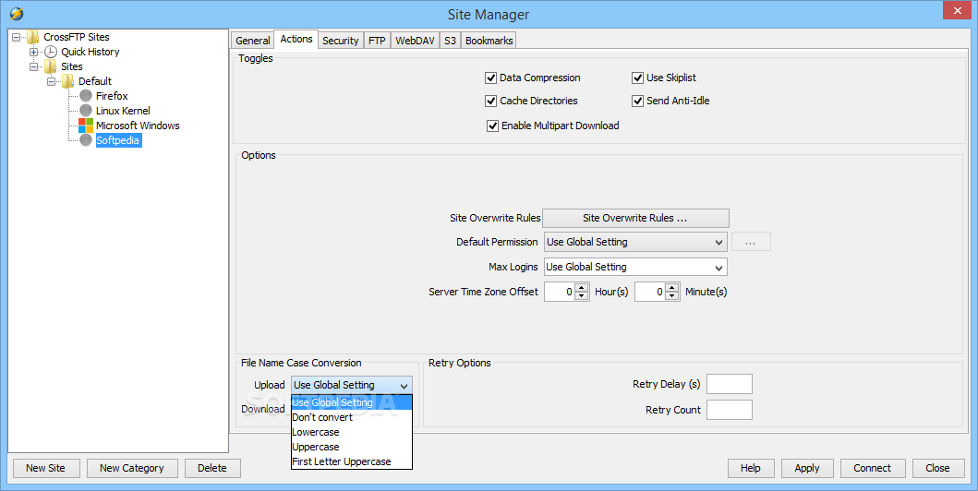The image size is (978, 491).
Task: Select the Actions tab
Action: pos(296,39)
